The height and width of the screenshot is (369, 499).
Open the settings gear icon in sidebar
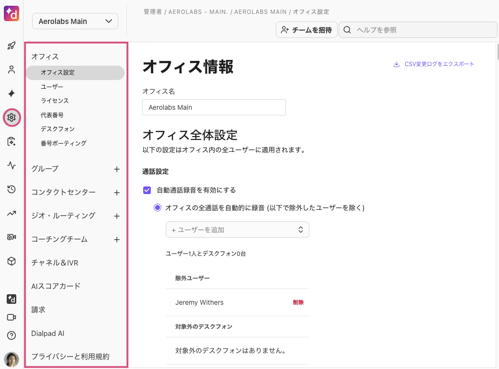tap(11, 117)
